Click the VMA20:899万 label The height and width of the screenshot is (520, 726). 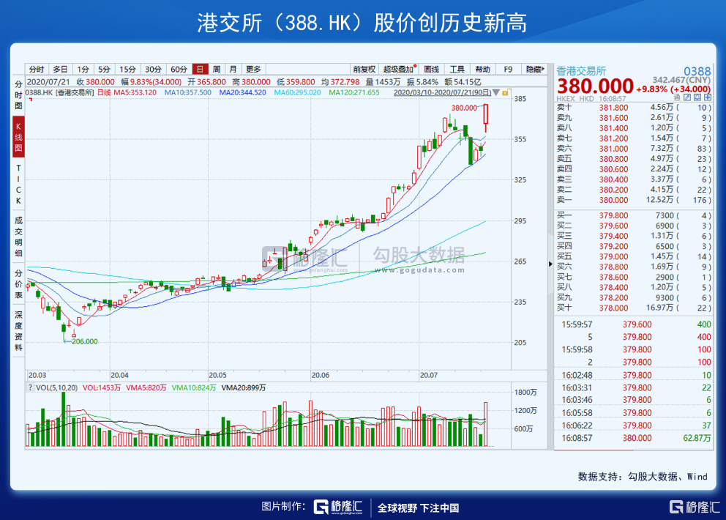(x=244, y=388)
